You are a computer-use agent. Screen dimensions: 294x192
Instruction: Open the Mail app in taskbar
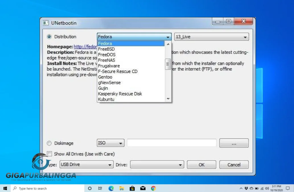143,188
